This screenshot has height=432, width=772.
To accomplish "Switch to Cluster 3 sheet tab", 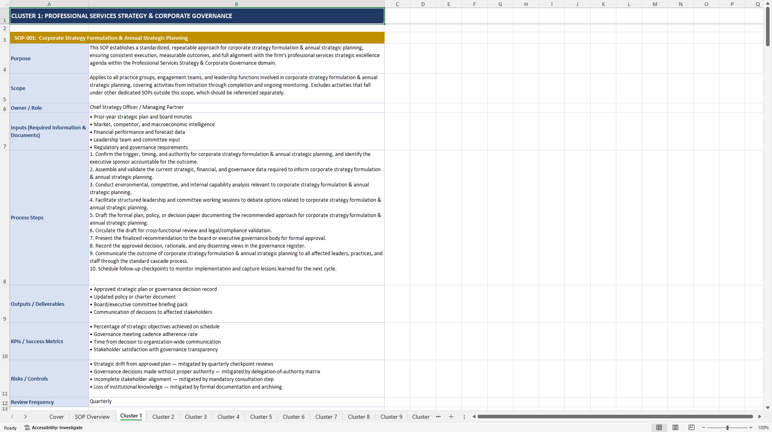I will [196, 417].
